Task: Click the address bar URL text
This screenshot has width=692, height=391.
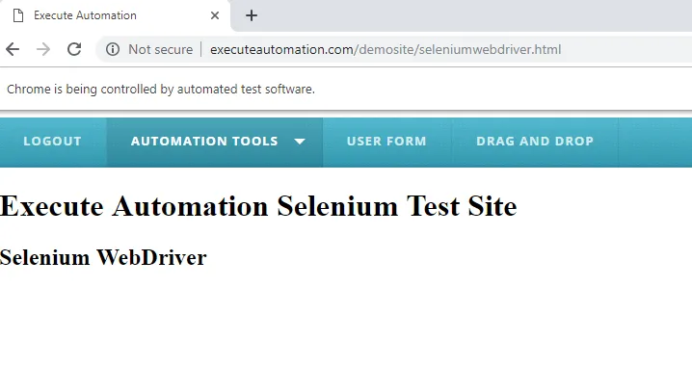Action: [x=386, y=49]
